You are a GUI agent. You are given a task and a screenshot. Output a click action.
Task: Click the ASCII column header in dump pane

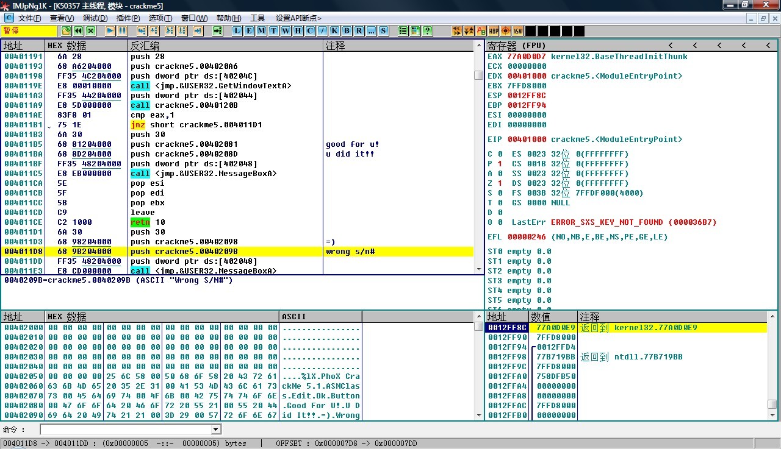tap(321, 317)
